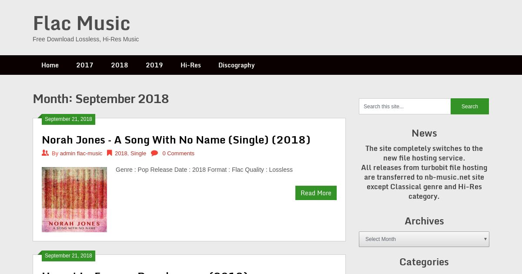Click the Genre : Pop Release Date excerpt text
This screenshot has height=274, width=522.
[x=204, y=170]
